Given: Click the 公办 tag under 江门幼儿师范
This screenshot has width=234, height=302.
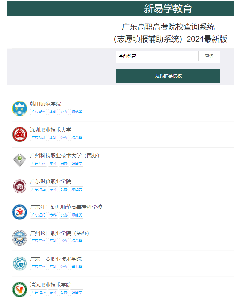Looking at the screenshot, I should point(64,215).
